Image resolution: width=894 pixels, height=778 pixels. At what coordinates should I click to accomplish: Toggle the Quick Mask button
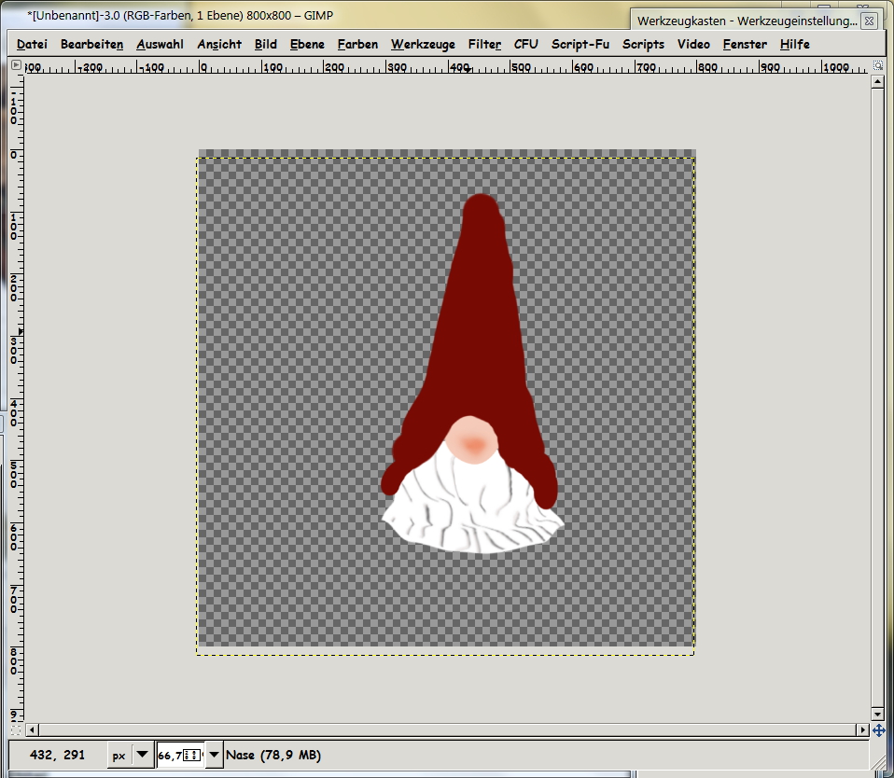click(16, 729)
